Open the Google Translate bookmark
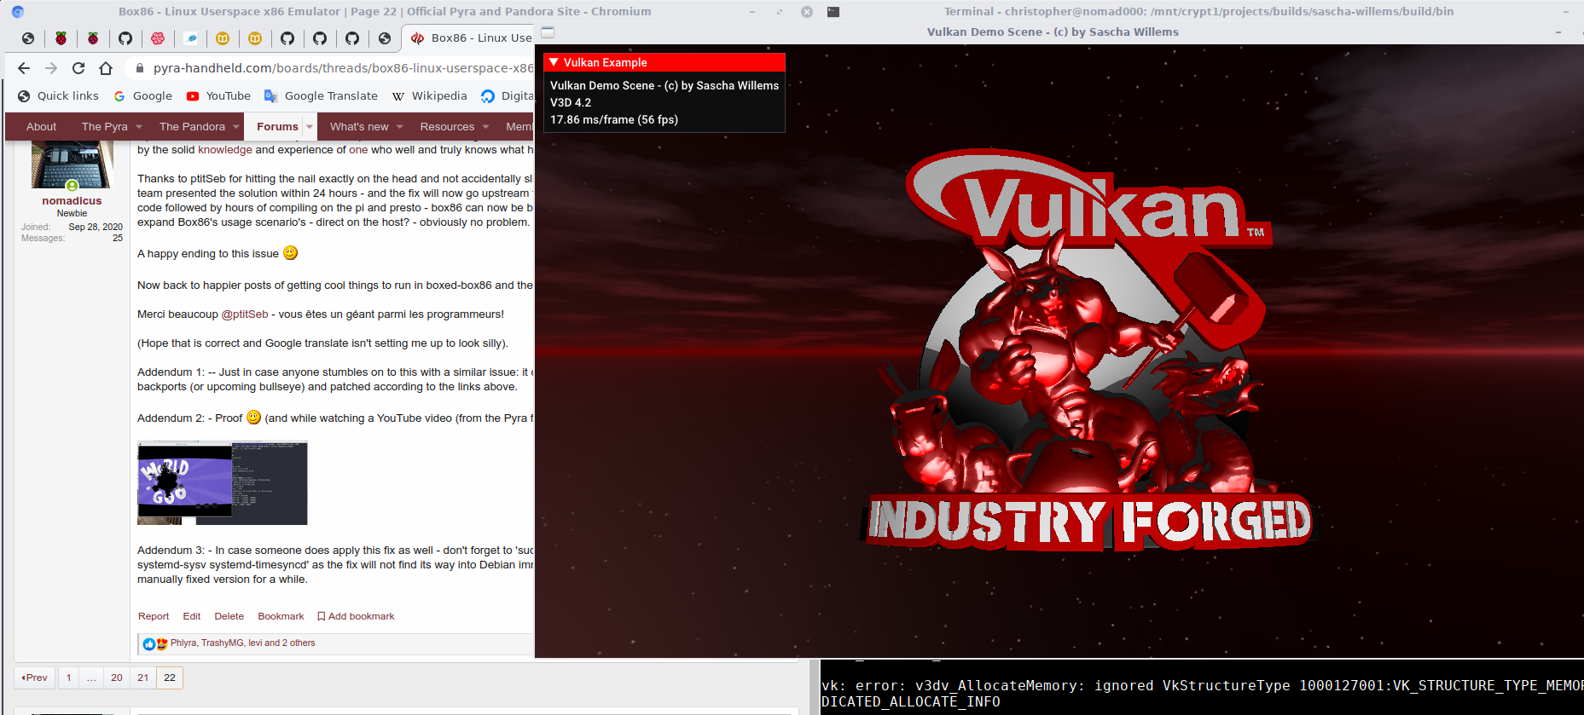 click(x=321, y=96)
